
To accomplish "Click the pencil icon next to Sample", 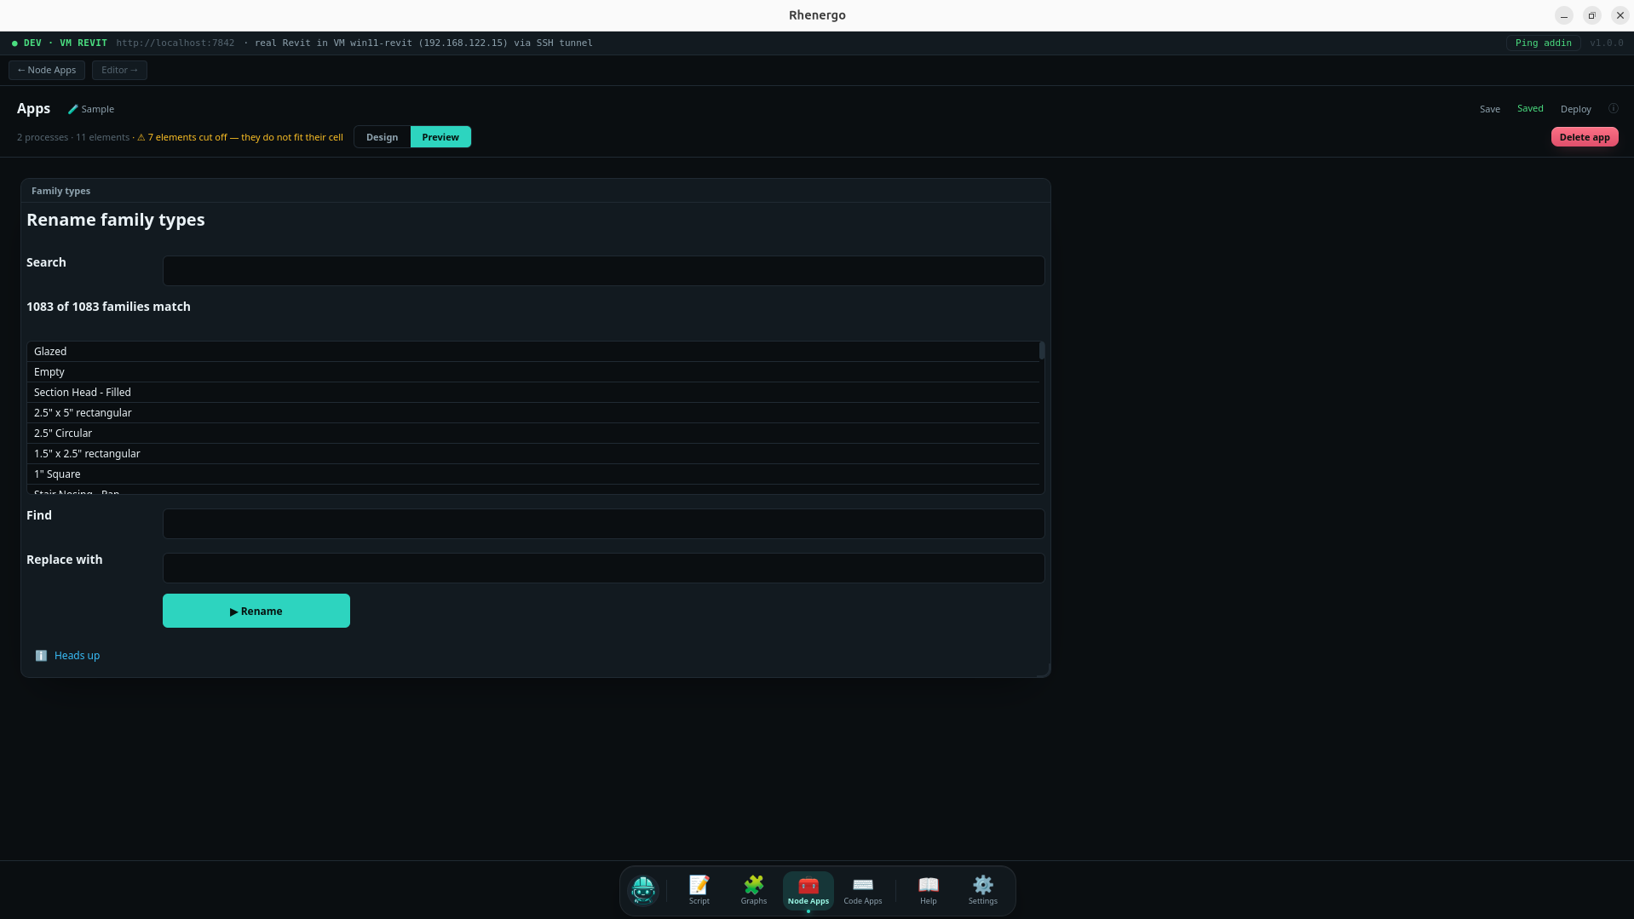I will pos(73,109).
